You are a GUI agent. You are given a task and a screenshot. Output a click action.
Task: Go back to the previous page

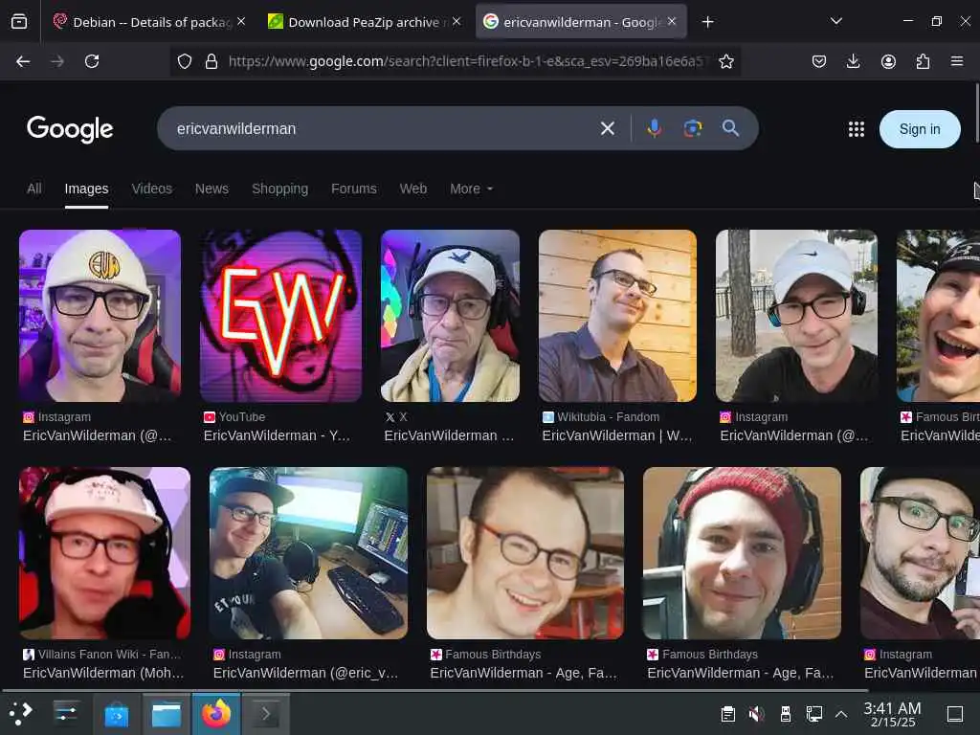[x=23, y=61]
